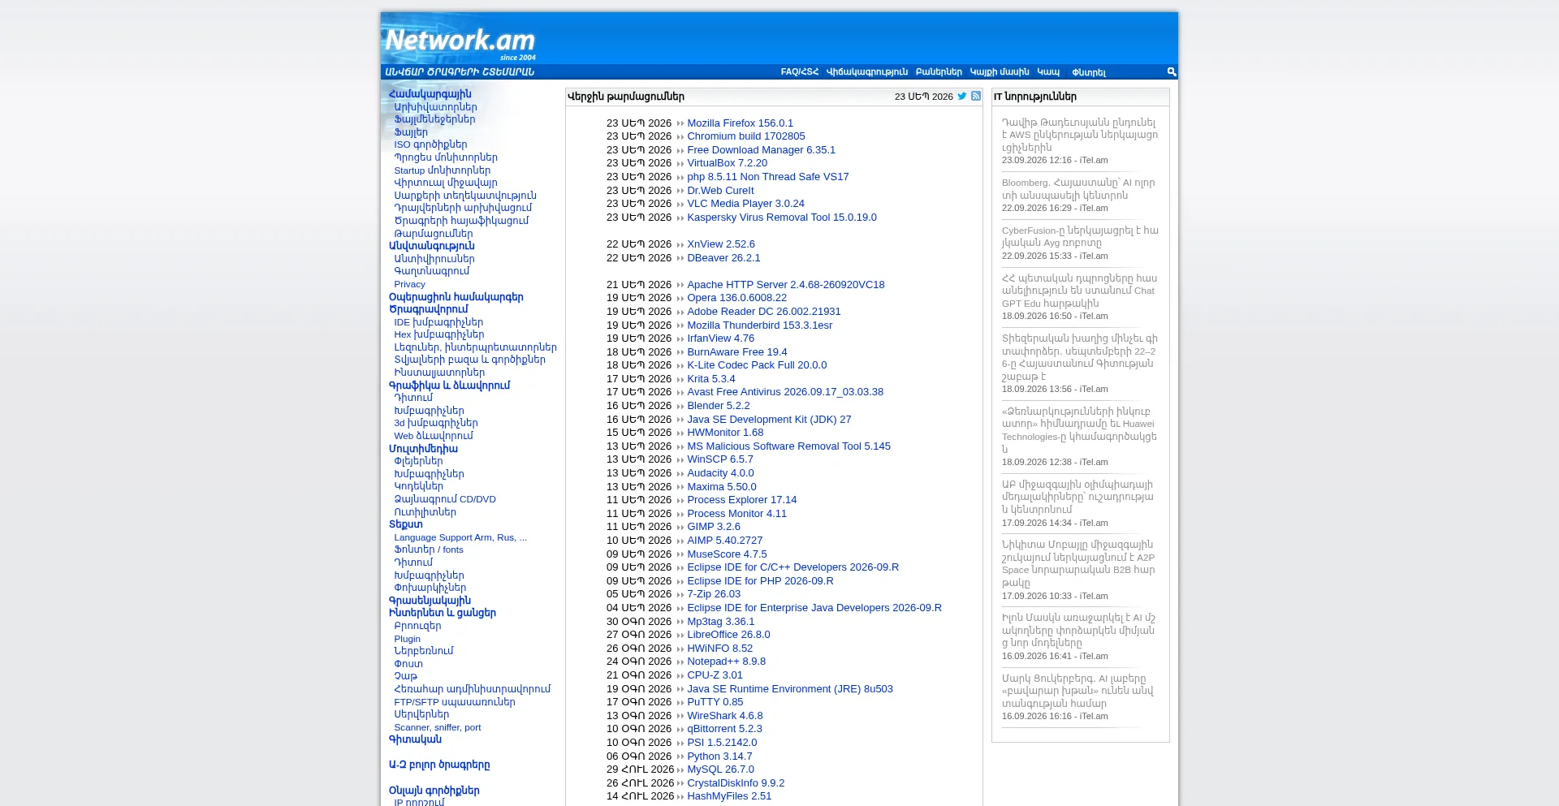Open DBeaver 26.2.1 link

click(724, 258)
